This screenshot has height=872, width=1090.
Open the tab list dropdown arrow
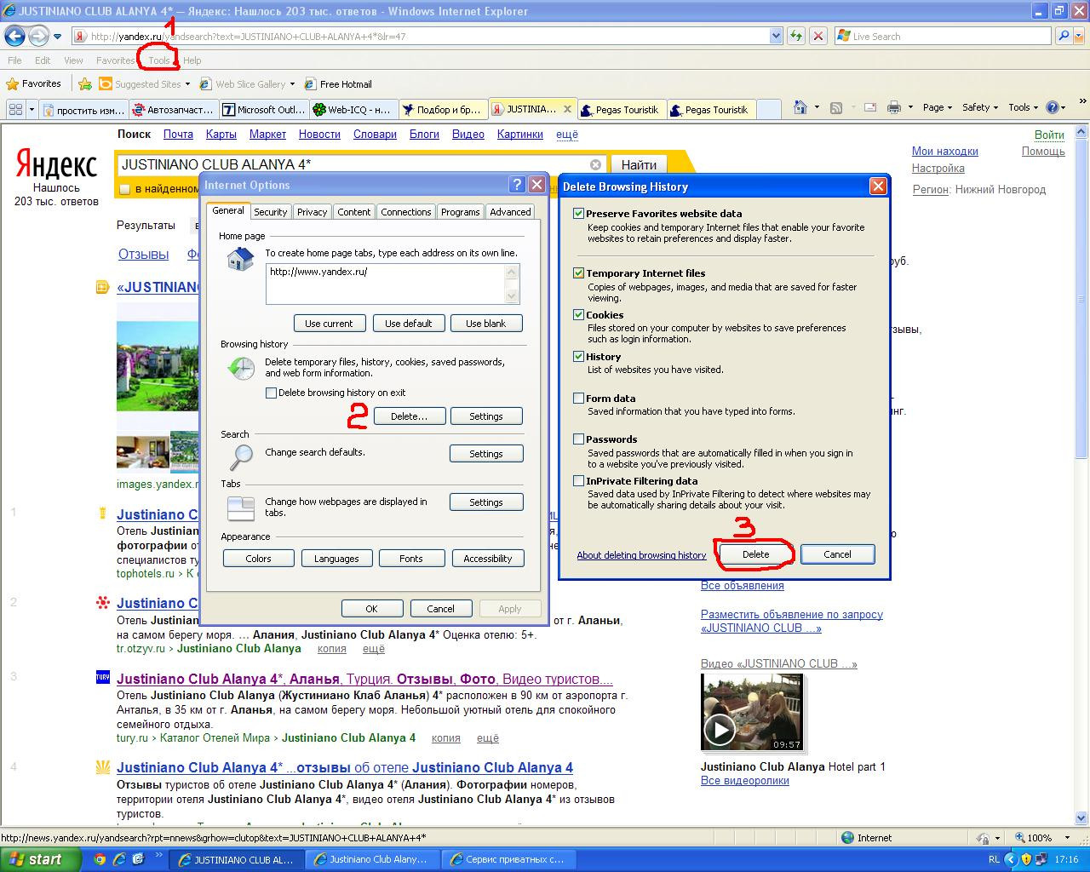32,109
